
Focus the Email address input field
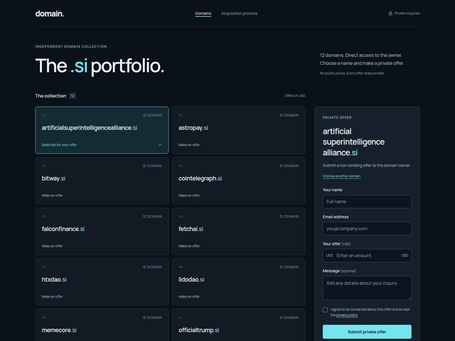point(367,228)
